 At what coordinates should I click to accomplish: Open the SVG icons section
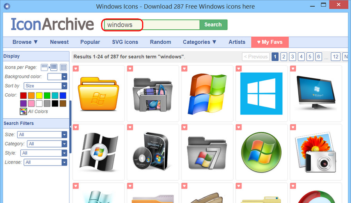point(125,42)
